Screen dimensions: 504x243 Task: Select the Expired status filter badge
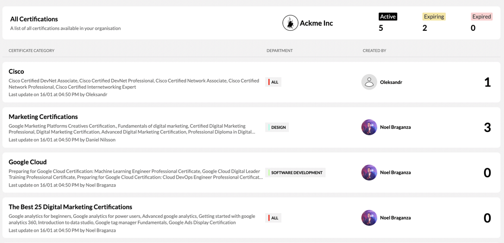click(x=481, y=17)
